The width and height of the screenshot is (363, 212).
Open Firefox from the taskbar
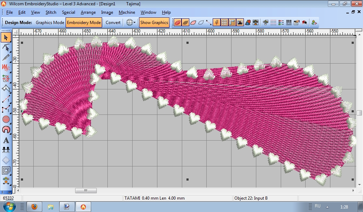pyautogui.click(x=34, y=207)
